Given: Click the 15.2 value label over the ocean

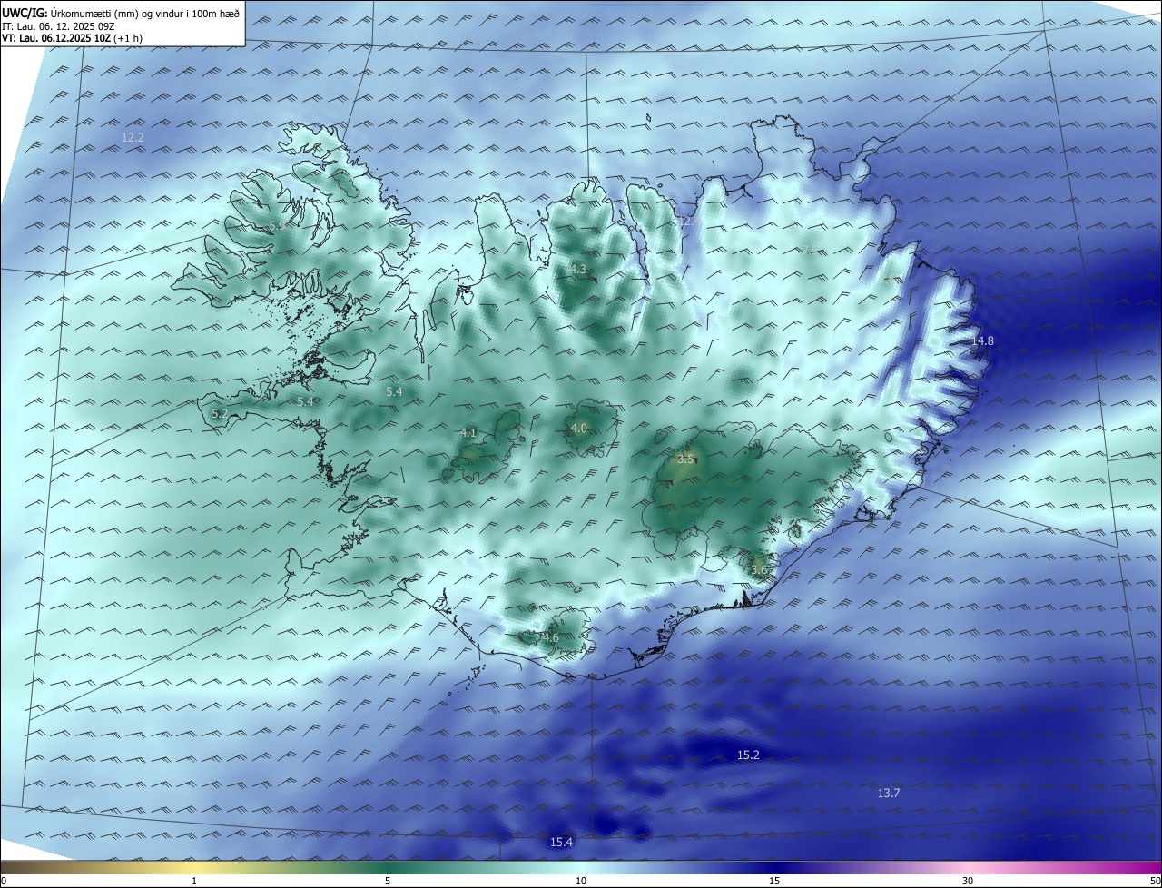Looking at the screenshot, I should pyautogui.click(x=748, y=755).
